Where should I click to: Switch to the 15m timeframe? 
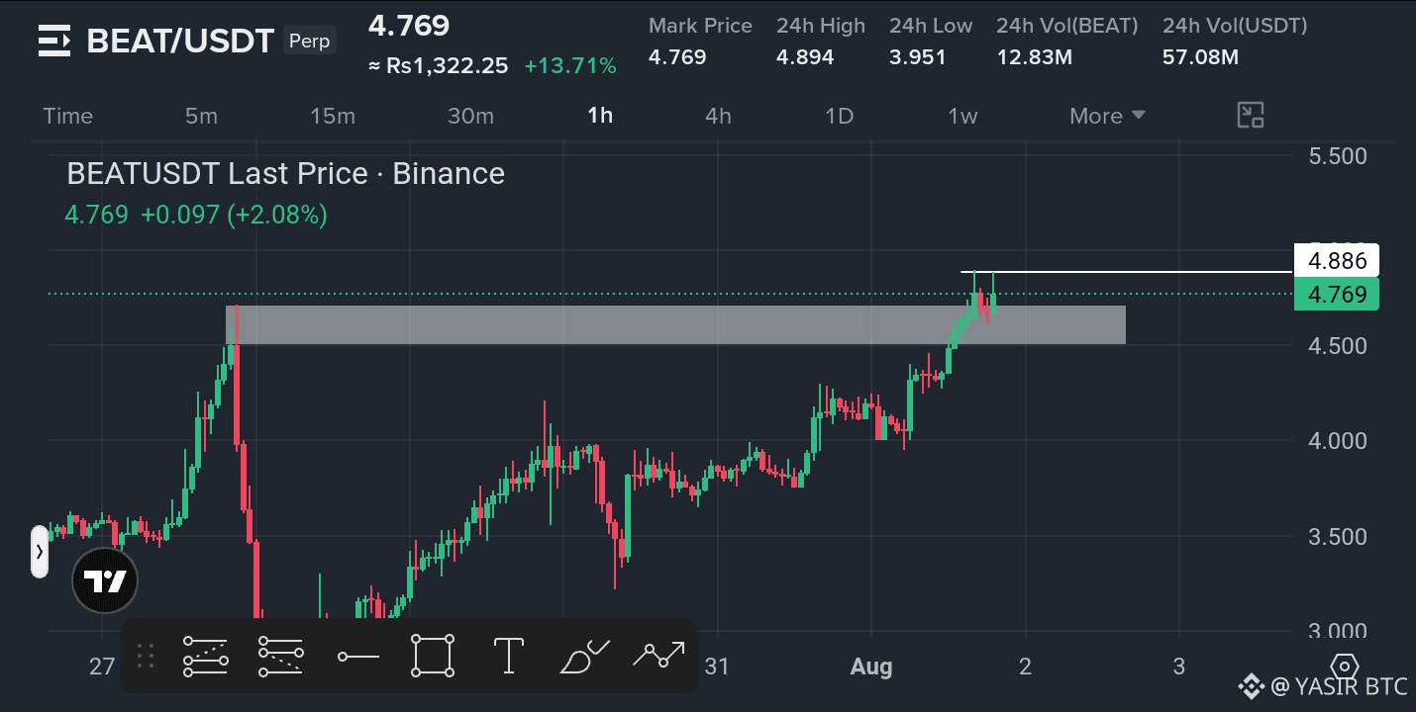(333, 116)
